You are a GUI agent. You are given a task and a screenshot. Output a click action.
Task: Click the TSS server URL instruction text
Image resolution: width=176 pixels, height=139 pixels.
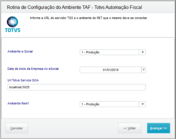(89, 18)
